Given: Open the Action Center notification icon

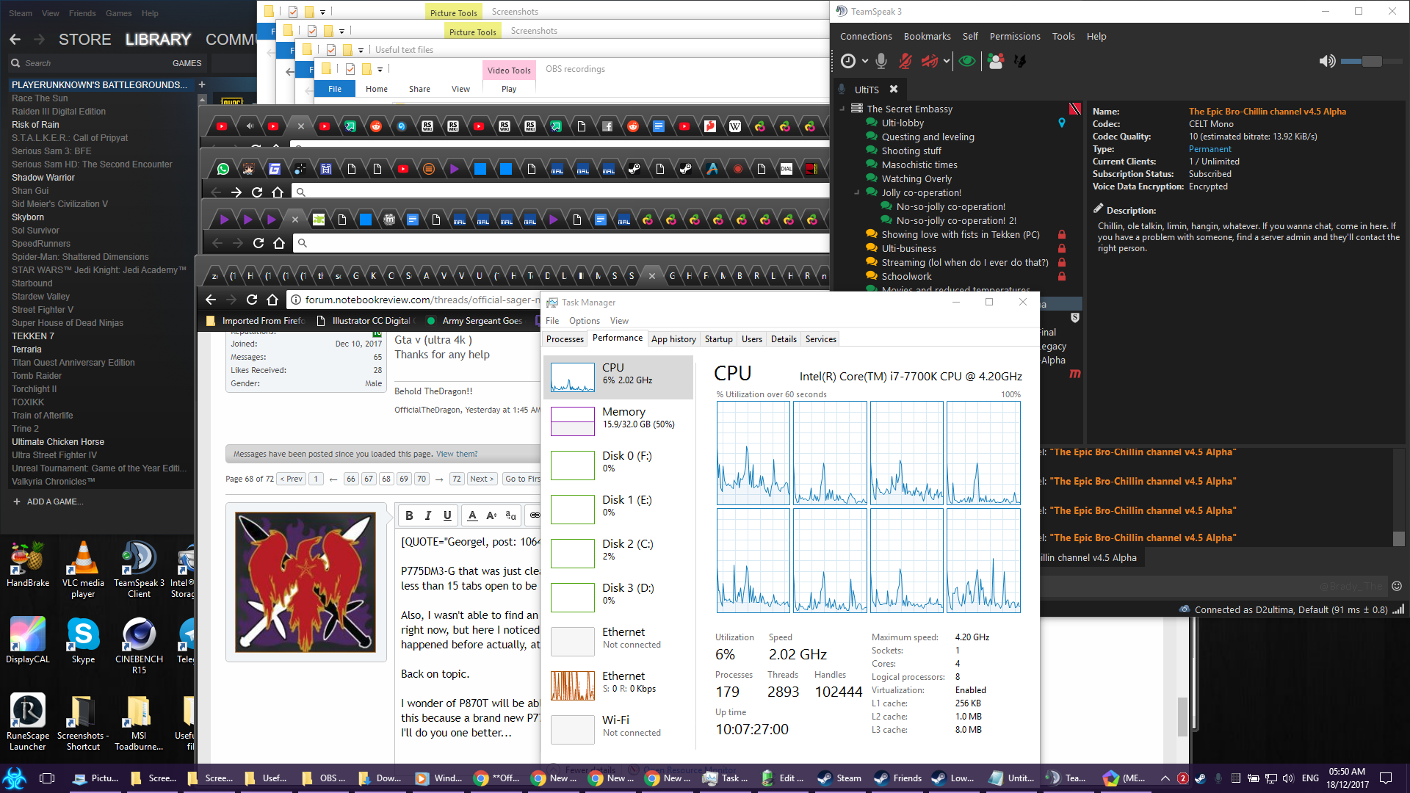Looking at the screenshot, I should [x=1386, y=778].
